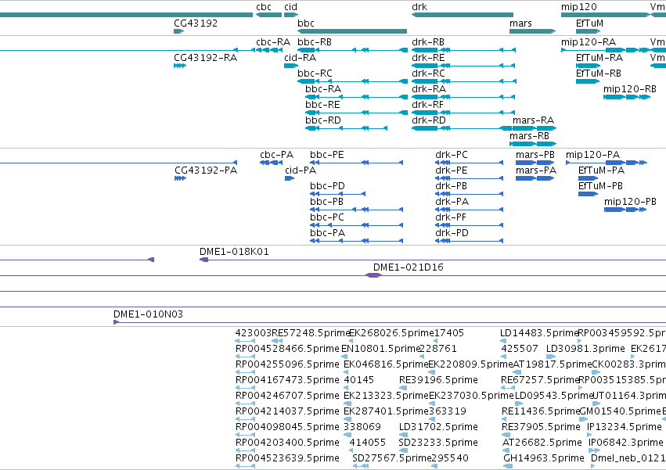Select EST SD23233.5prime
The height and width of the screenshot is (470, 666).
438,443
